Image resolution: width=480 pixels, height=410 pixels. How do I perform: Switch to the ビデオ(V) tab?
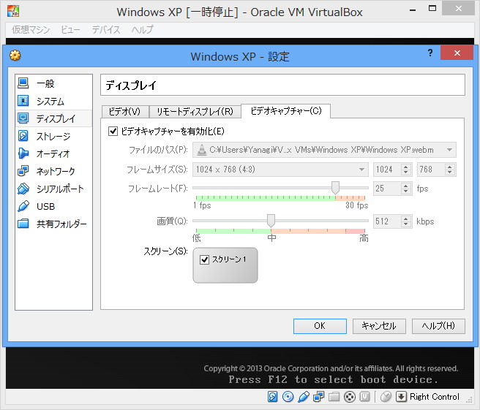pos(125,112)
